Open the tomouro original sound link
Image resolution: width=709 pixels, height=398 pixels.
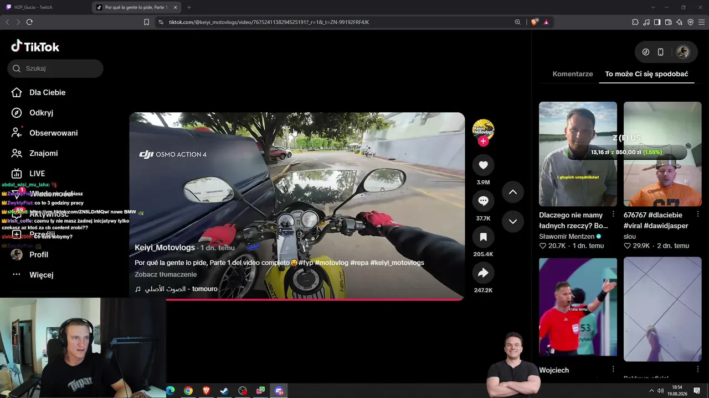point(176,289)
